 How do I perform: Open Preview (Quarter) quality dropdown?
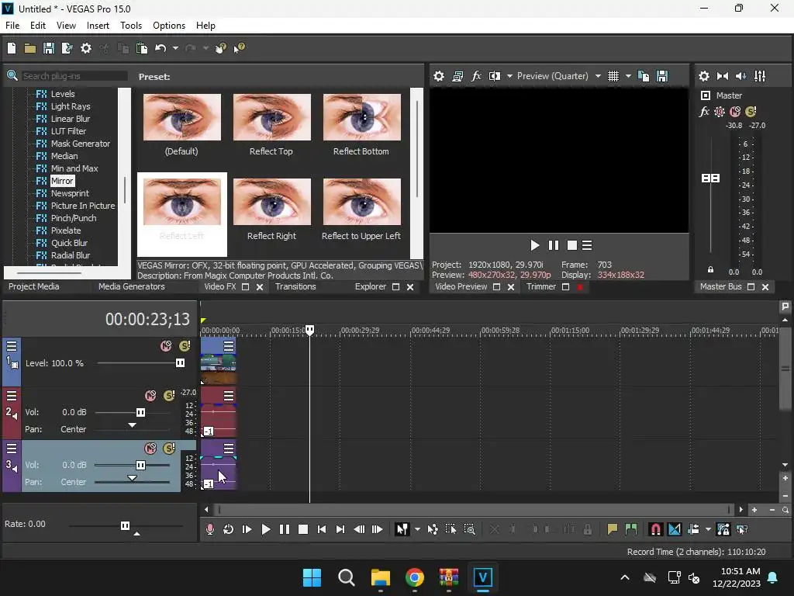coord(598,76)
